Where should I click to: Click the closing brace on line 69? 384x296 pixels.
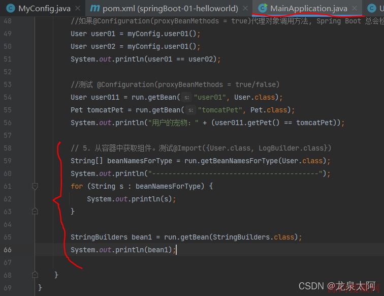[x=40, y=287]
